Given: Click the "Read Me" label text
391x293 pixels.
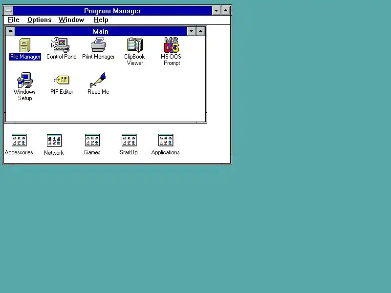Looking at the screenshot, I should pyautogui.click(x=98, y=92).
